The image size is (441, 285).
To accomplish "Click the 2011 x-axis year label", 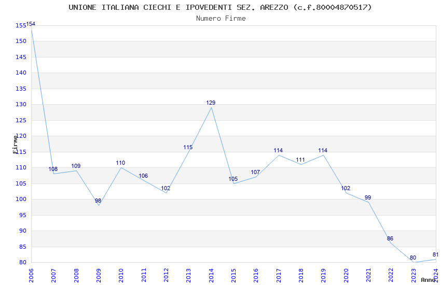I will 144,275.
